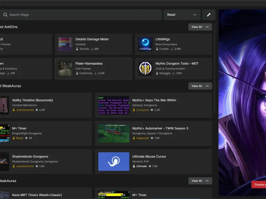Click star rating 1.9K on Mythic+ Automarker
The image size is (266, 199).
click(155, 138)
